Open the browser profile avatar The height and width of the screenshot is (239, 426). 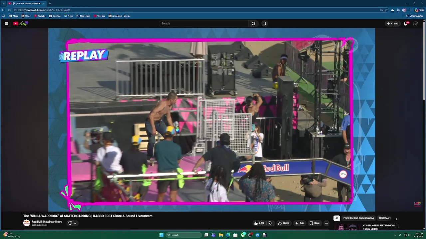pyautogui.click(x=404, y=10)
